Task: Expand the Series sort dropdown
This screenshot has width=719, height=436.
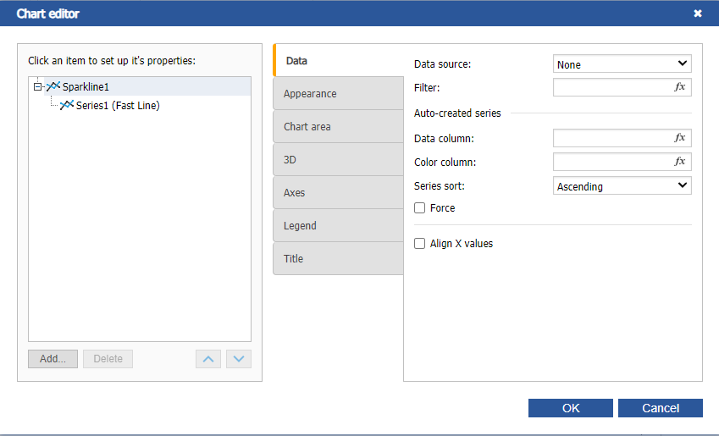Action: pyautogui.click(x=622, y=186)
